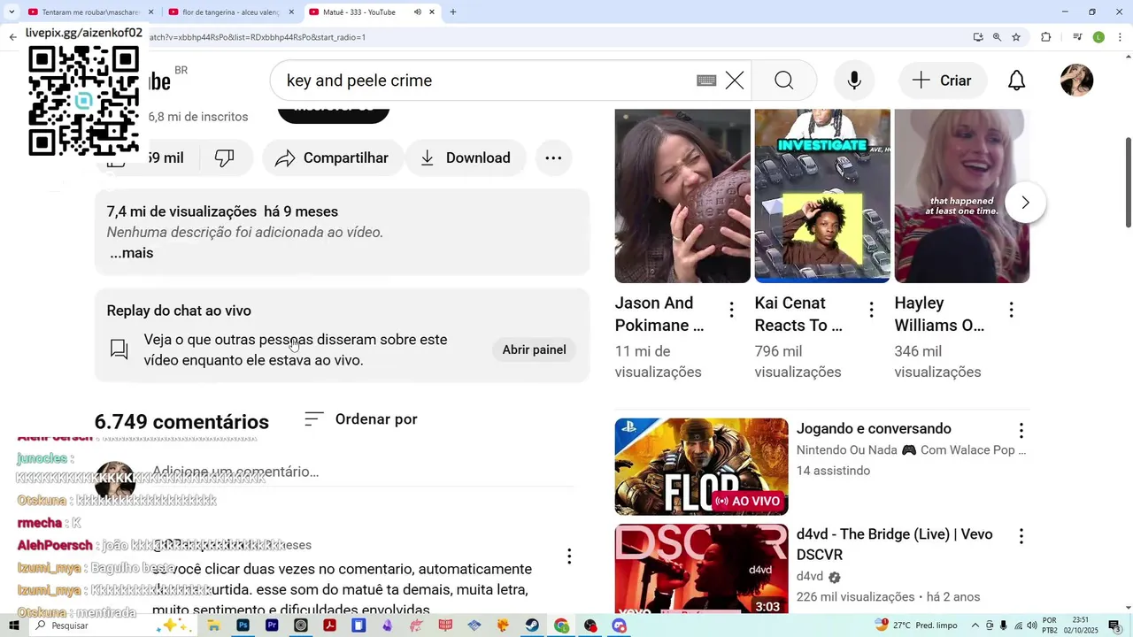Open Steam from the taskbar

532,625
